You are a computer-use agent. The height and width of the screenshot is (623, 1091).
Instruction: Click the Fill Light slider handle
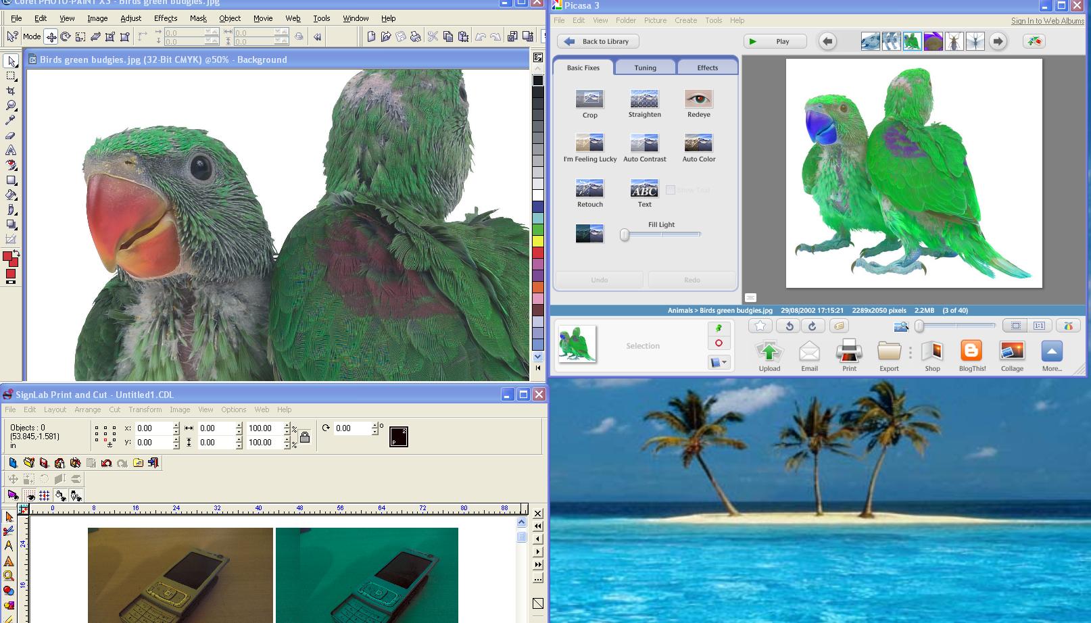click(x=625, y=235)
